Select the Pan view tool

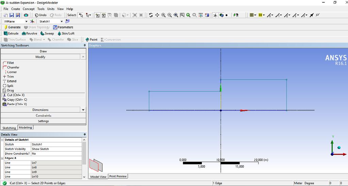[x=157, y=15]
